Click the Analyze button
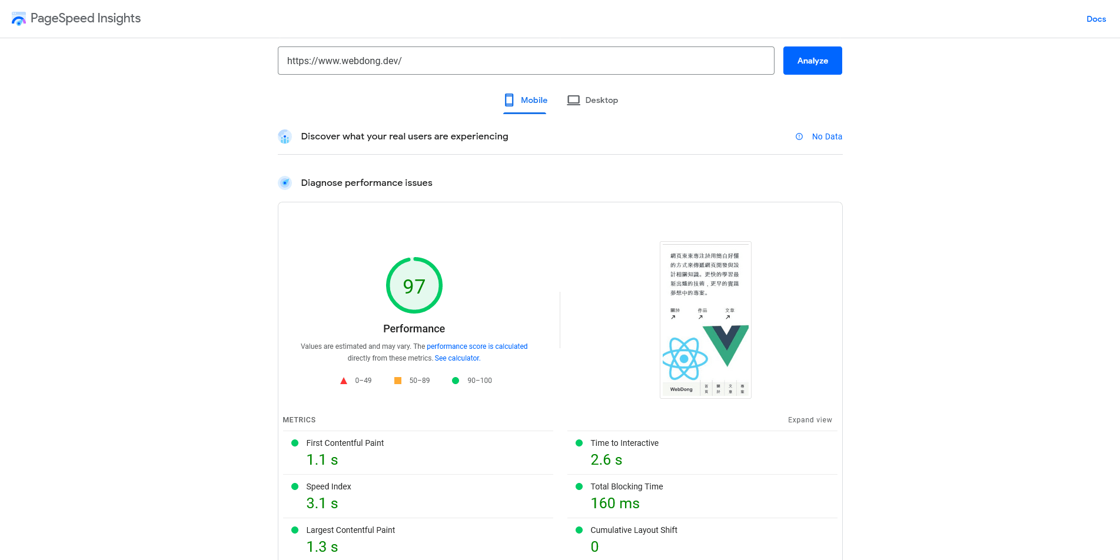This screenshot has height=560, width=1120. (812, 61)
